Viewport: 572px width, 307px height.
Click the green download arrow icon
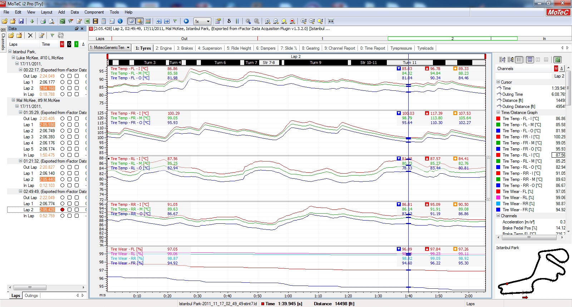click(32, 21)
